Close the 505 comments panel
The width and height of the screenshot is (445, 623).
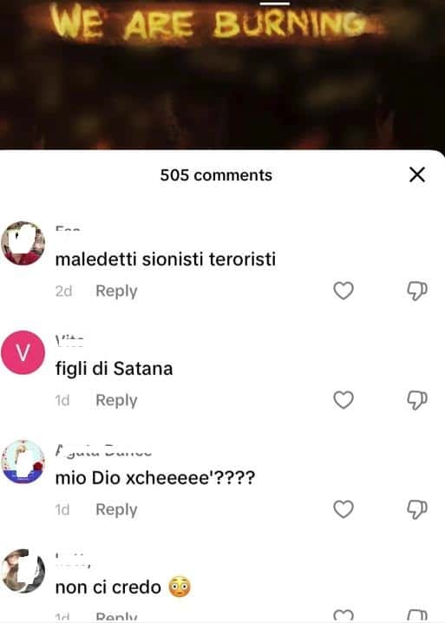click(417, 174)
